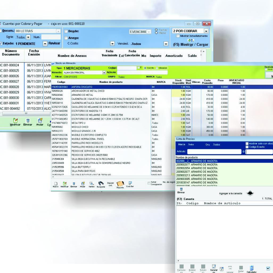Viewport: 273px width, 273px height.
Task: Open the C.Costo dropdown
Action: [x=113, y=44]
